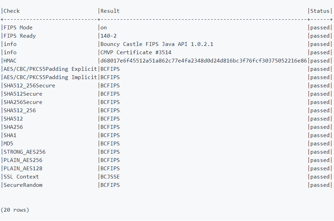Click the AES/CBC/PKCS5Padding Explicit entry
This screenshot has height=221, width=334.
click(x=50, y=69)
